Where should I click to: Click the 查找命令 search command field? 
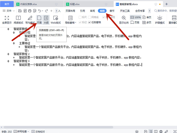click(166, 11)
